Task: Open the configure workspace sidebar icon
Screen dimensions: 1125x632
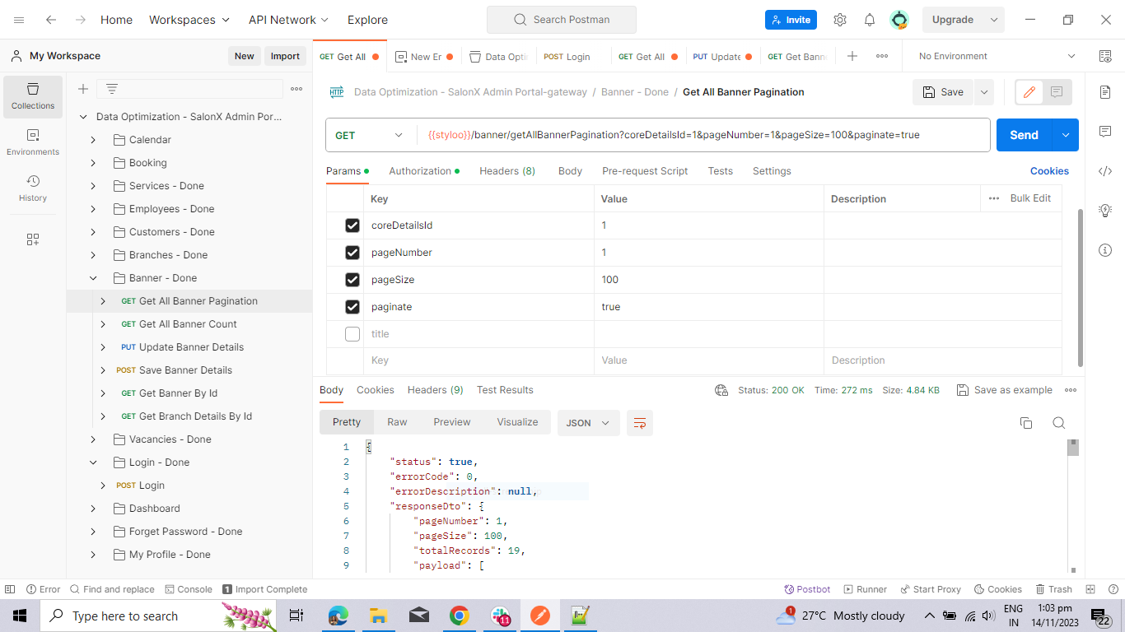Action: 33,239
